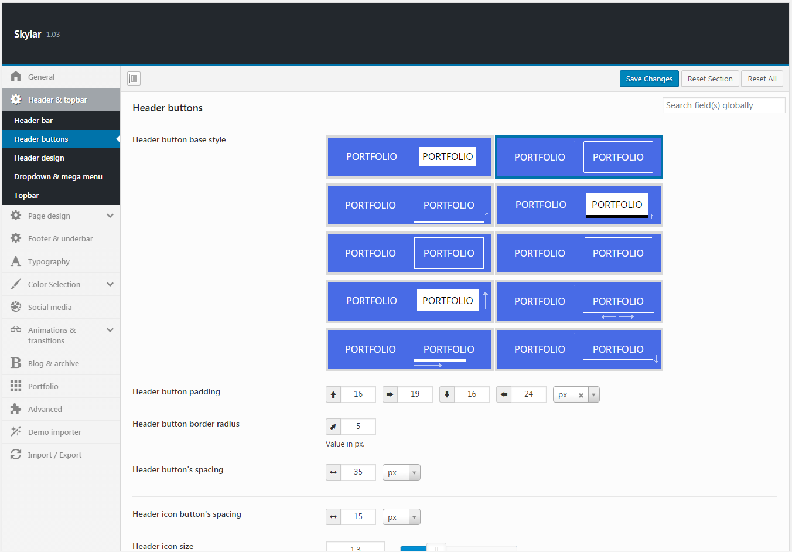Click the Page design gear icon
This screenshot has width=792, height=552.
(x=16, y=216)
